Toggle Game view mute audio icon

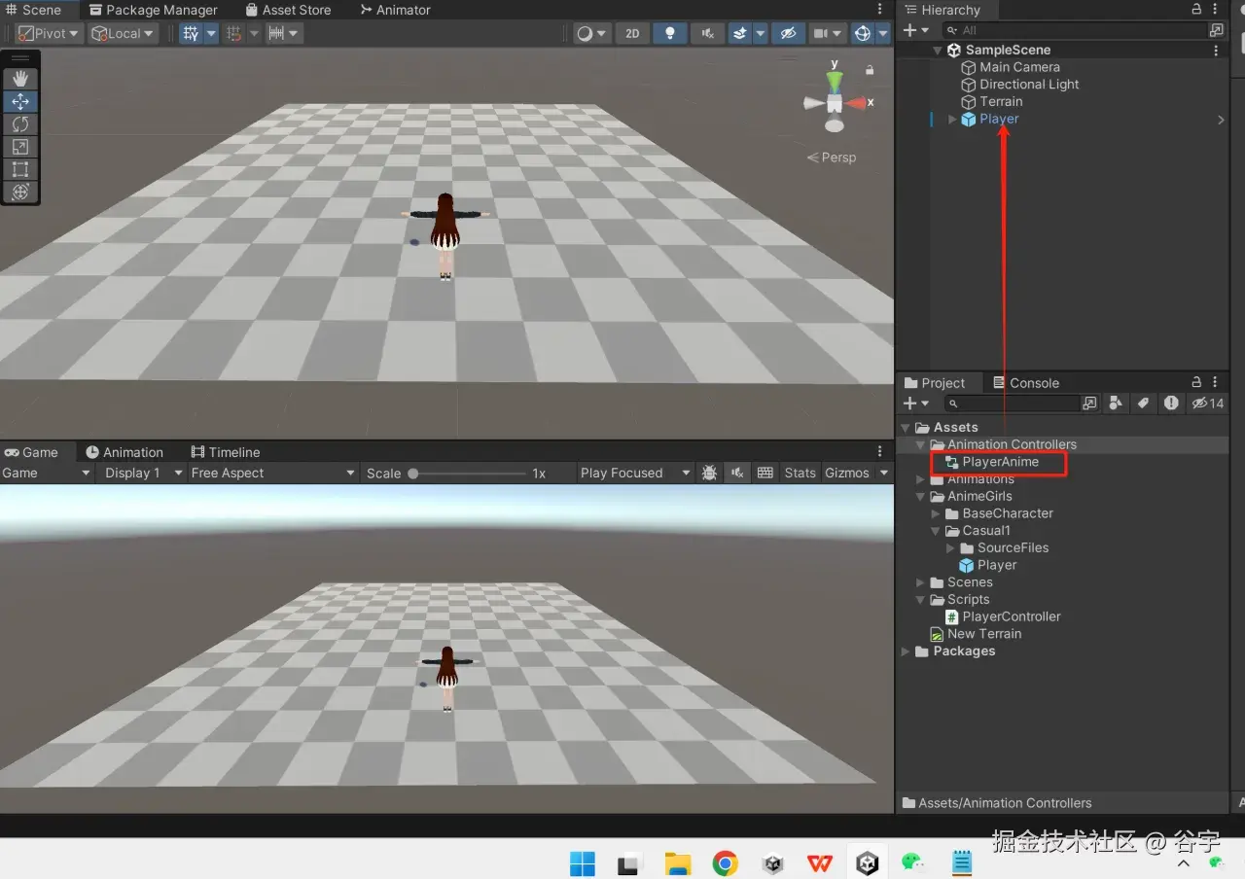[x=738, y=473]
